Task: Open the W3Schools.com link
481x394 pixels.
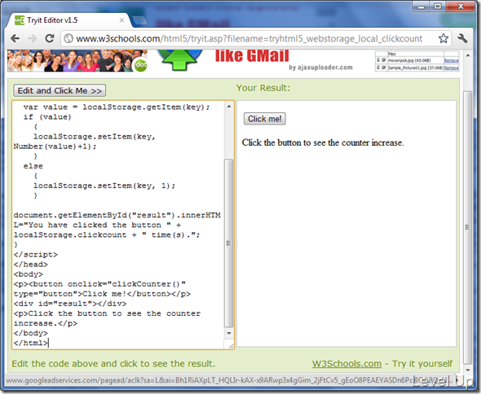Action: 346,364
